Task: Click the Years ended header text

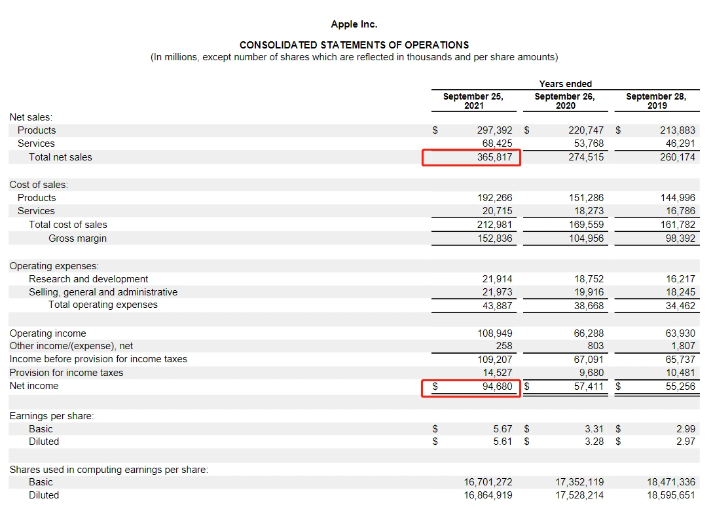Action: 565,84
